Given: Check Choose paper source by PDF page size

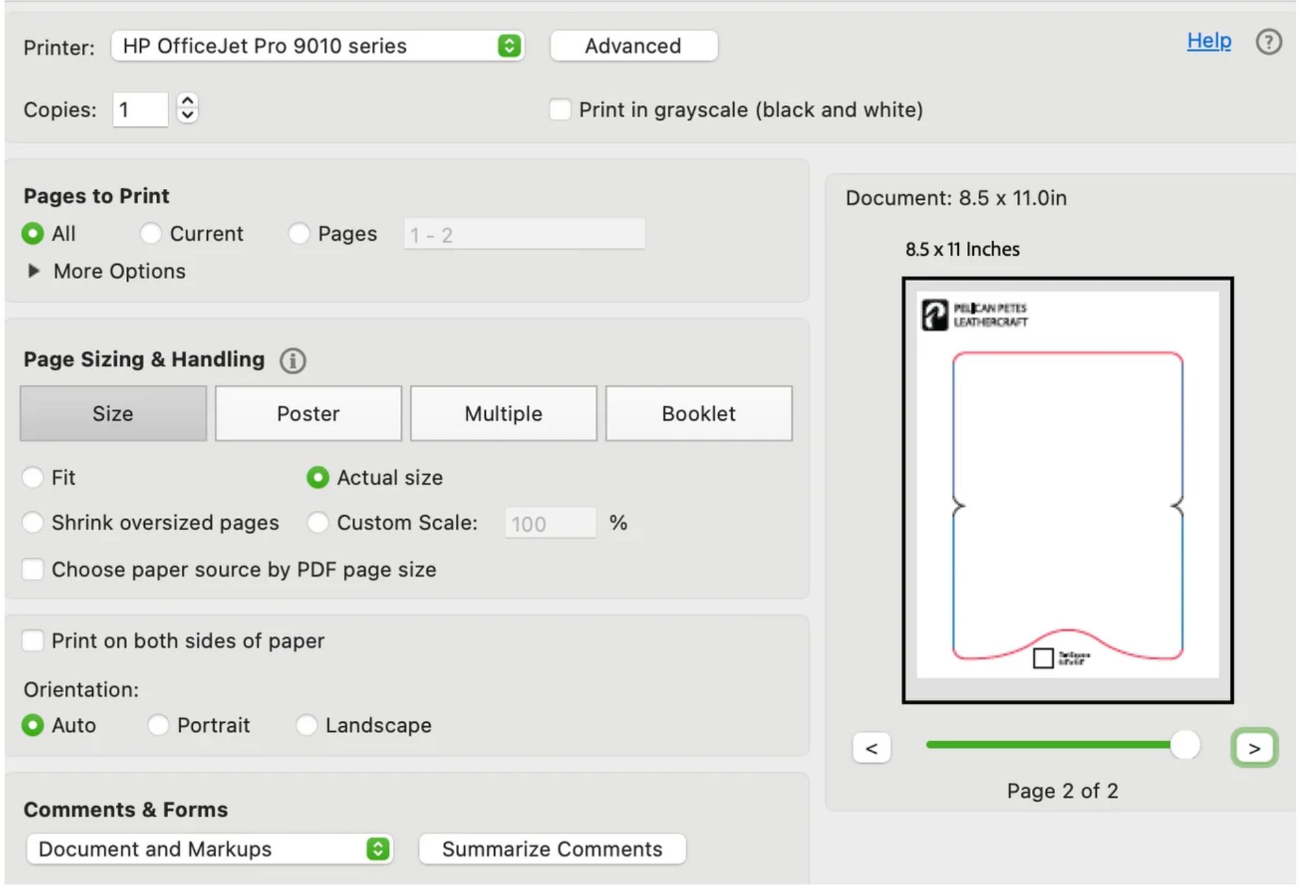Looking at the screenshot, I should (32, 571).
